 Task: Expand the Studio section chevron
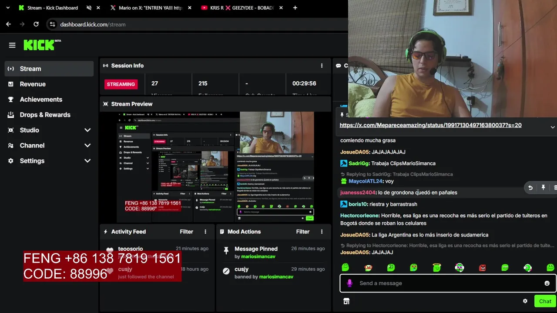click(x=87, y=130)
